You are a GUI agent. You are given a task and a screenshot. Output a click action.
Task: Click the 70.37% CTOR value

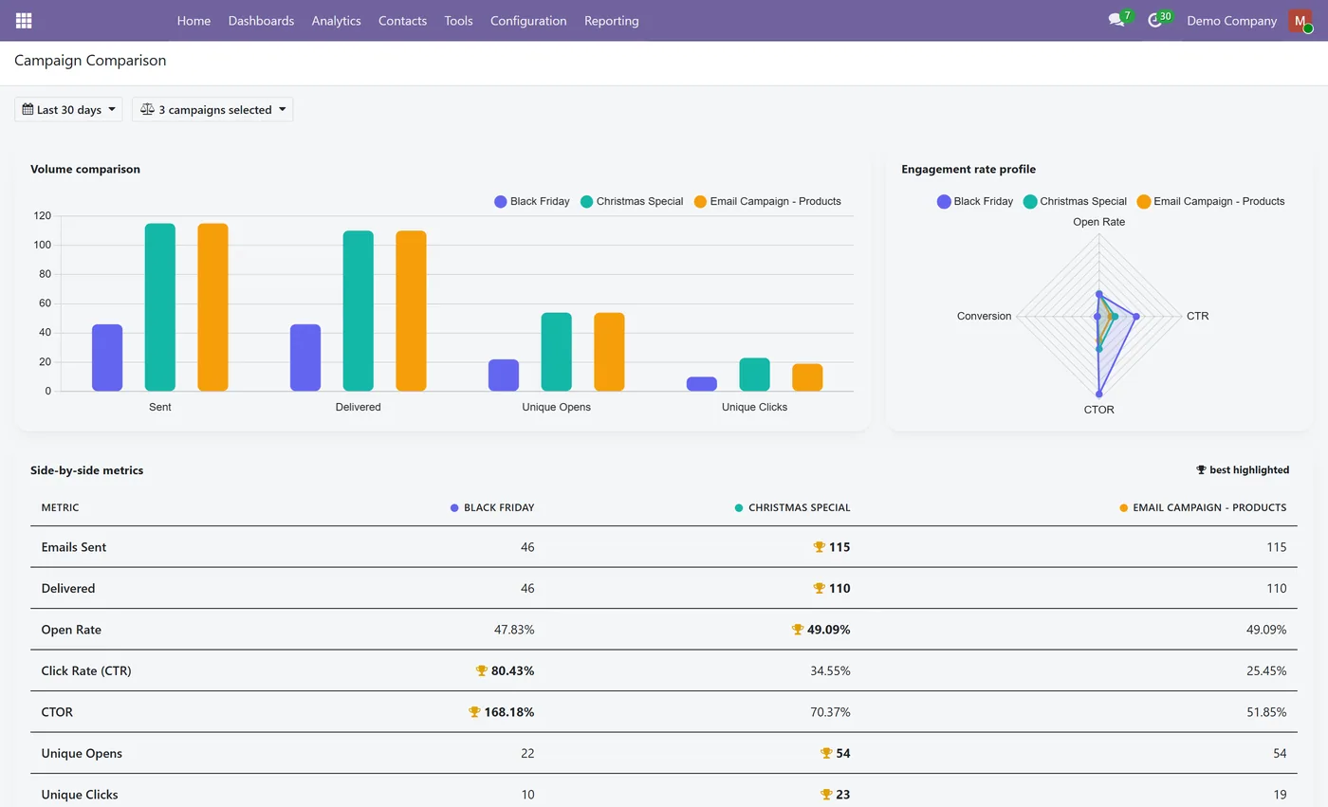pos(829,711)
